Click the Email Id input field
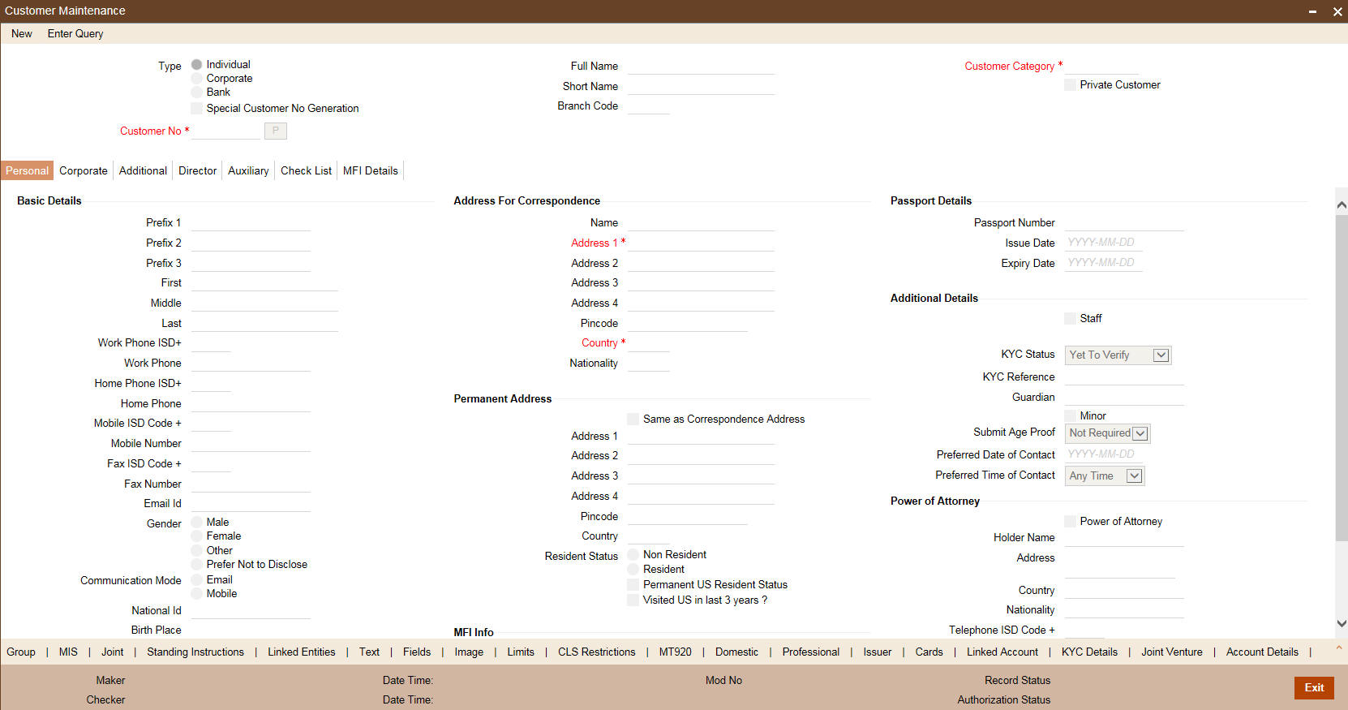This screenshot has height=710, width=1348. coord(251,503)
